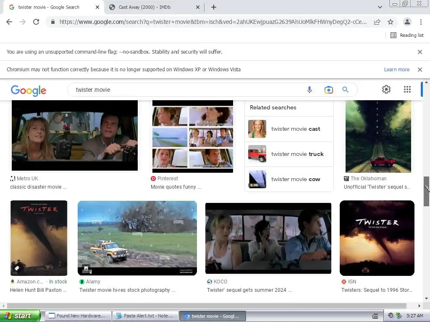
Task: Click 'Twister' sequel gets summer 2024' caption
Action: pos(249,290)
